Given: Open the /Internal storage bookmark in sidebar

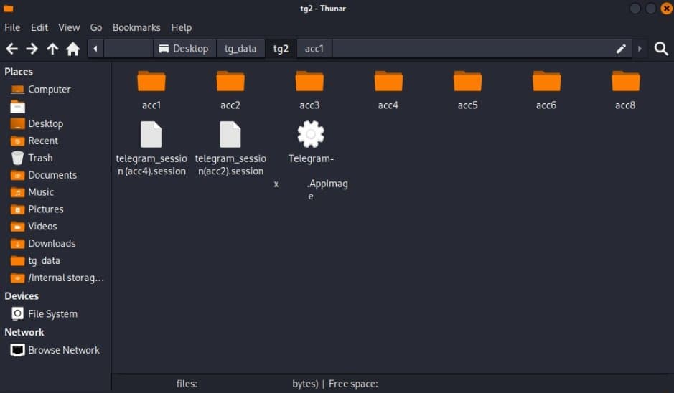Looking at the screenshot, I should coord(56,278).
